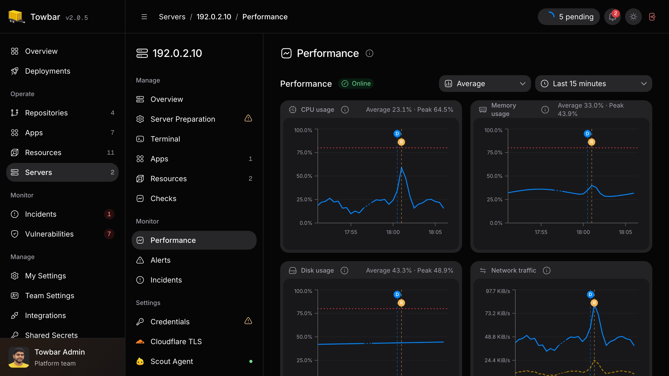Click the version label v2.0.5
This screenshot has height=376, width=669.
(77, 18)
